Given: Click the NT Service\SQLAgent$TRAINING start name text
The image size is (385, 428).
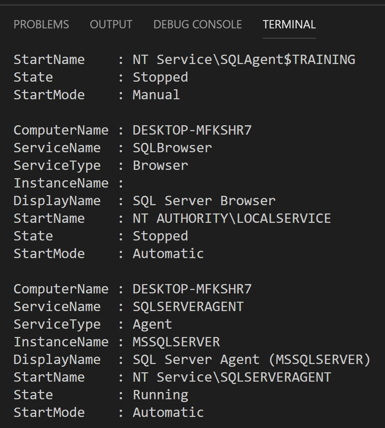Looking at the screenshot, I should tap(244, 60).
